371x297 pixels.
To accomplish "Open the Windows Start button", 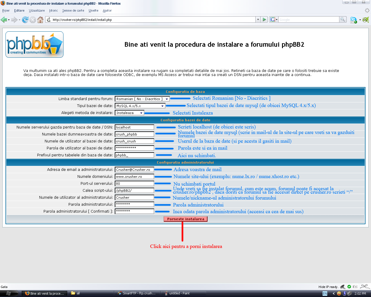I will tap(9, 293).
